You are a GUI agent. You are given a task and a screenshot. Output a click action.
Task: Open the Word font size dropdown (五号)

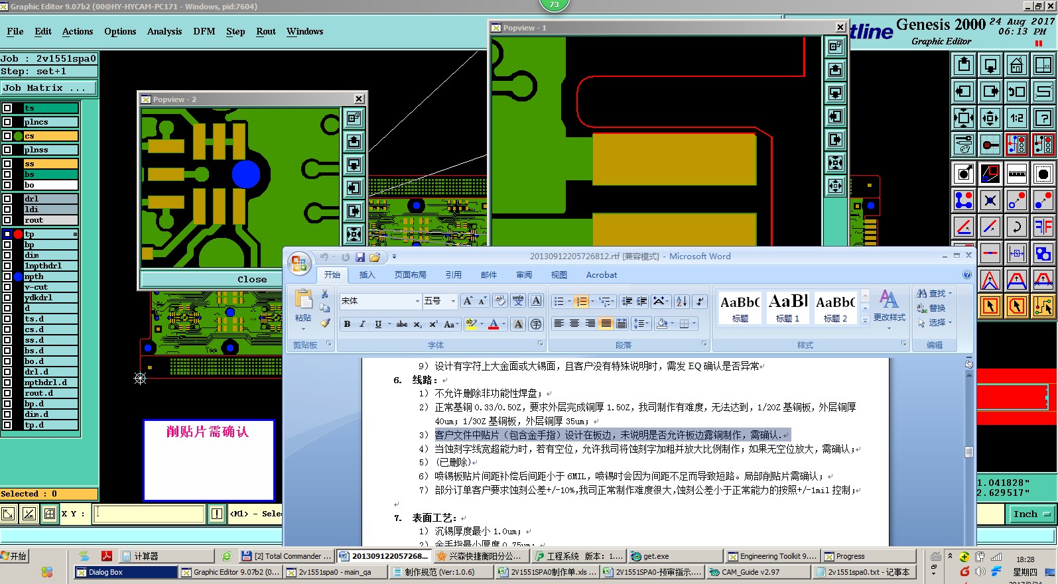(x=453, y=301)
